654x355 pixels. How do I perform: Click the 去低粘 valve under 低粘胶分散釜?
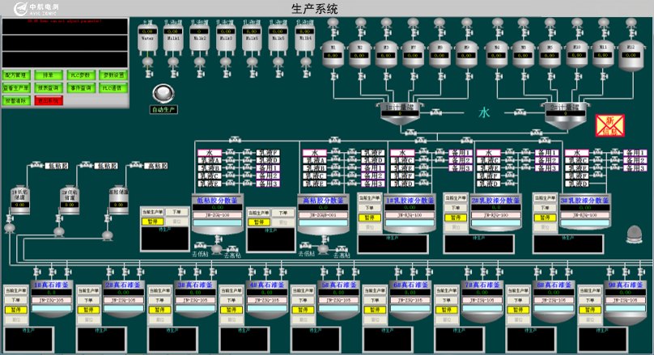pos(200,245)
